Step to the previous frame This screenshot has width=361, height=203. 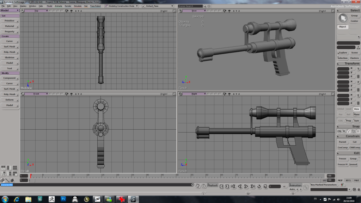[222, 186]
